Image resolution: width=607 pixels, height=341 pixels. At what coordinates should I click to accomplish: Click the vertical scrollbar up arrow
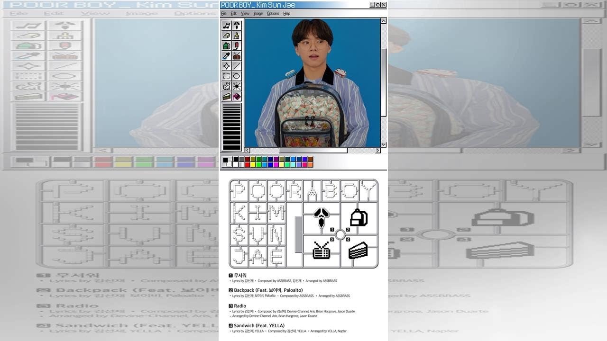pyautogui.click(x=384, y=21)
